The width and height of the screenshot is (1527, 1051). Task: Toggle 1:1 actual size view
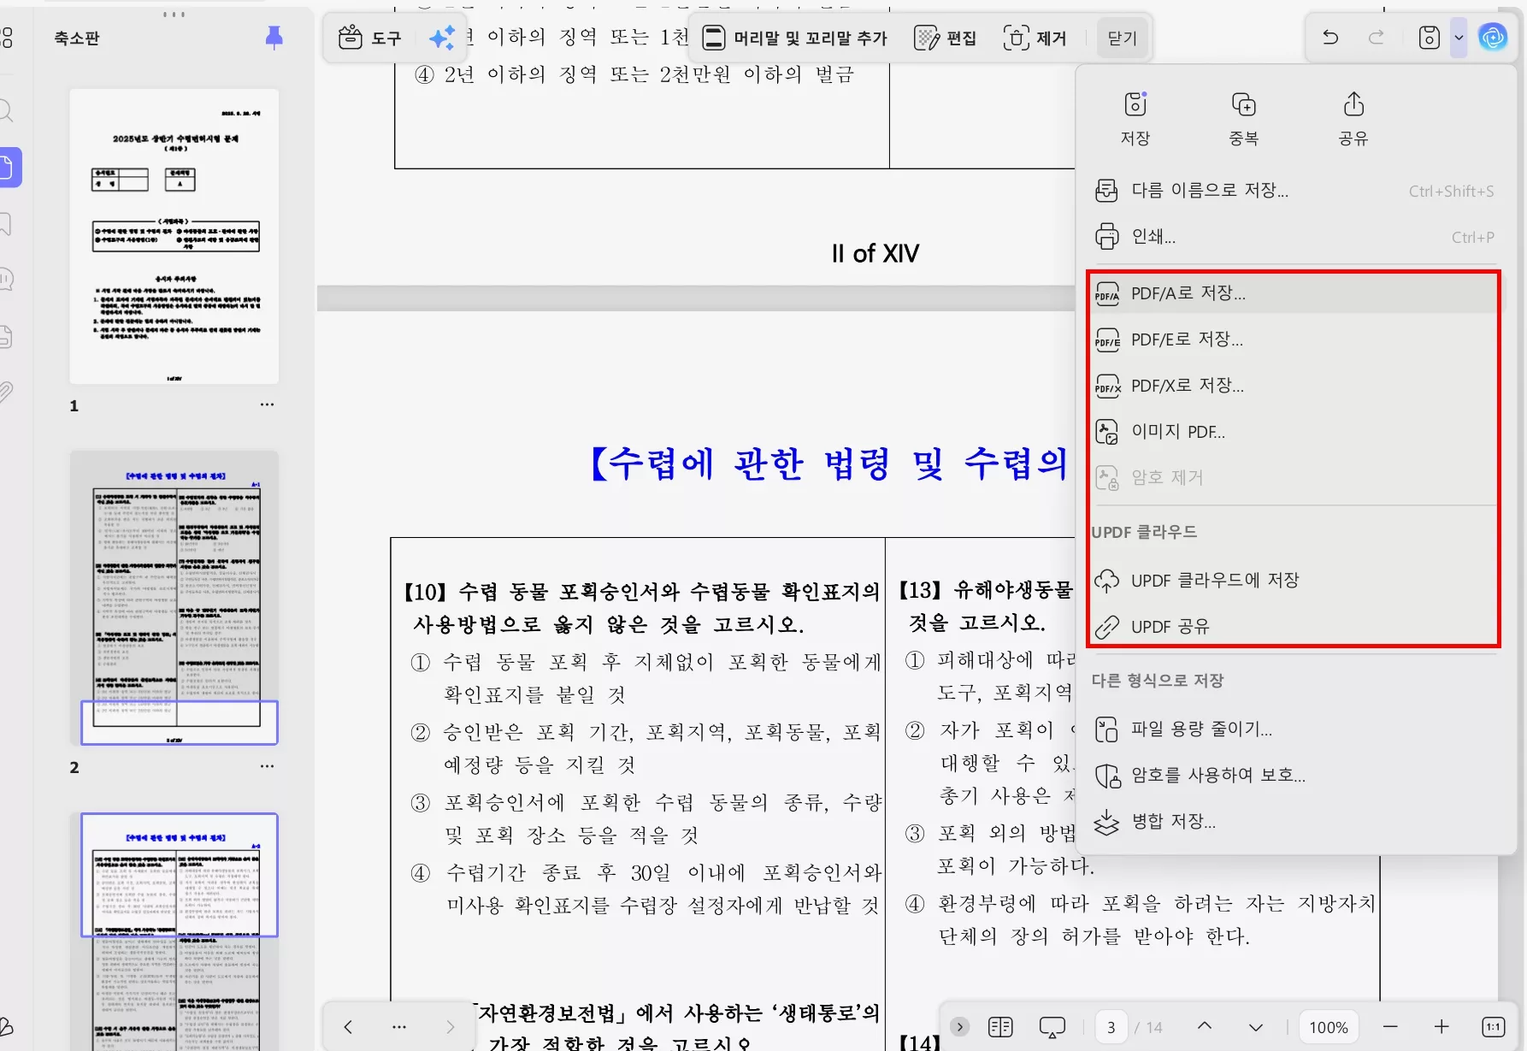pyautogui.click(x=1494, y=1025)
